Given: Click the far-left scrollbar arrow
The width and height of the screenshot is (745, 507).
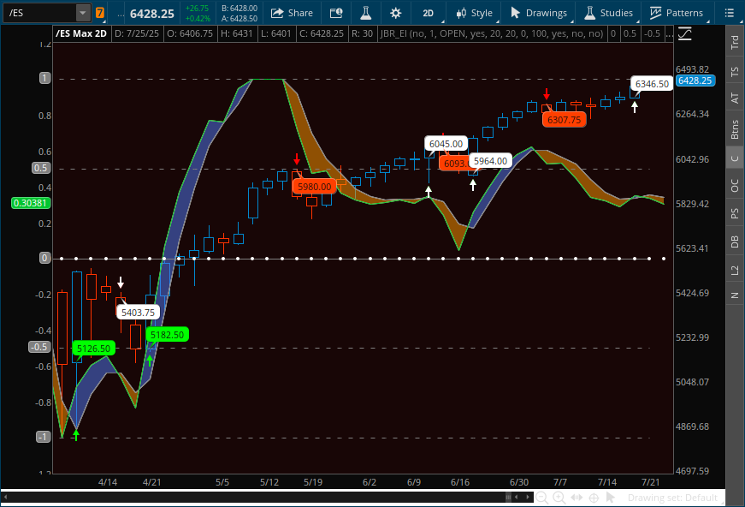Looking at the screenshot, I should [5, 497].
